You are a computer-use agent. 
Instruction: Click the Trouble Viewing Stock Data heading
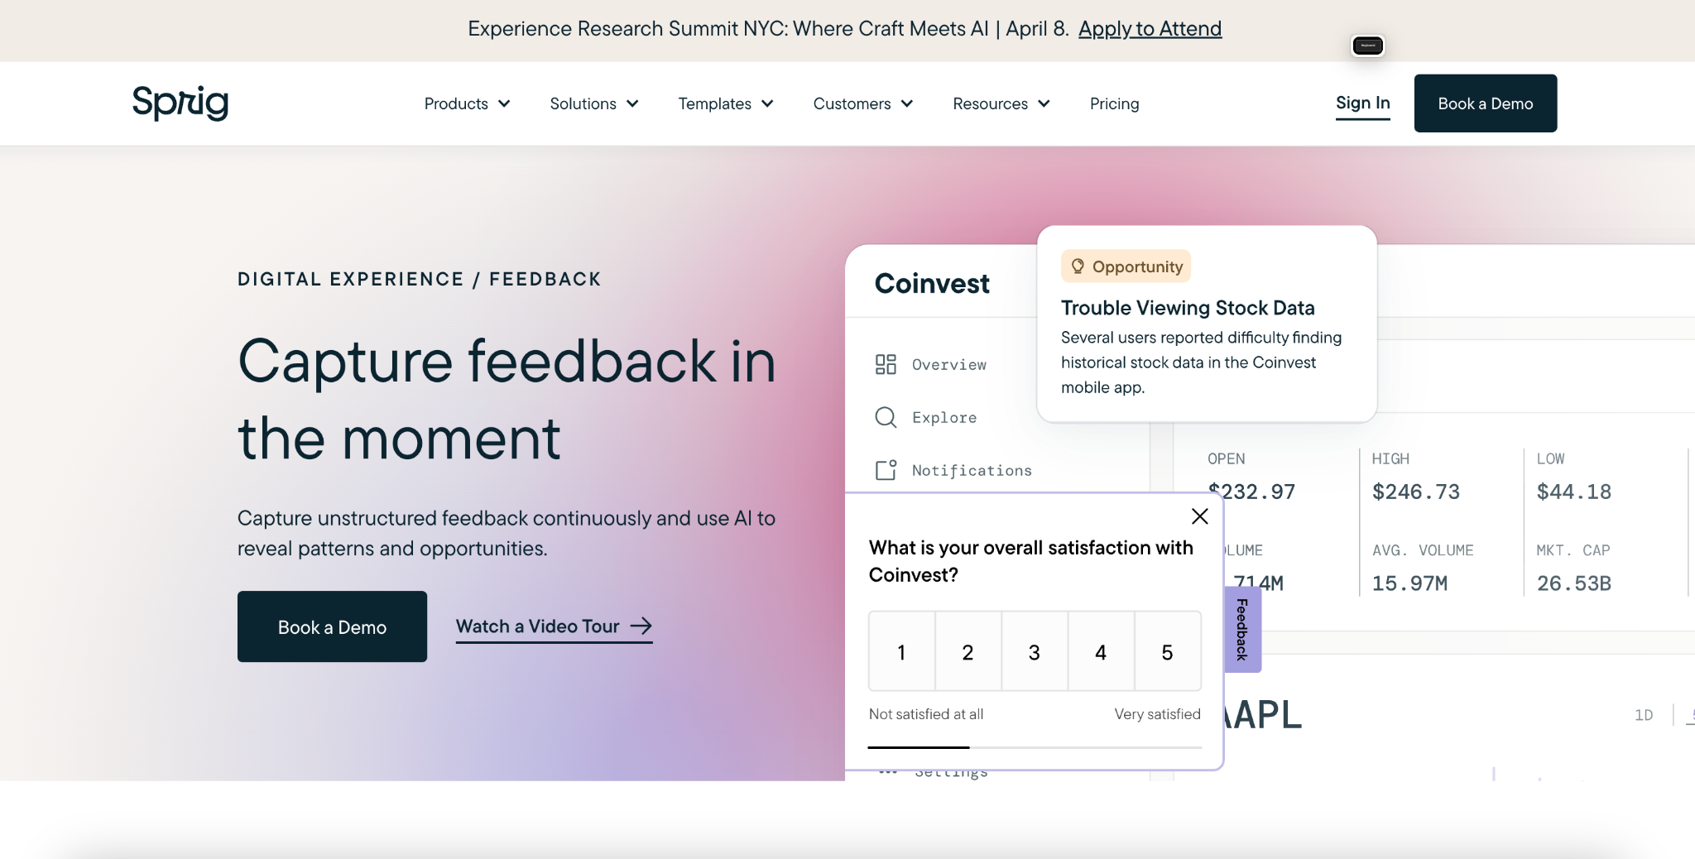tap(1188, 308)
